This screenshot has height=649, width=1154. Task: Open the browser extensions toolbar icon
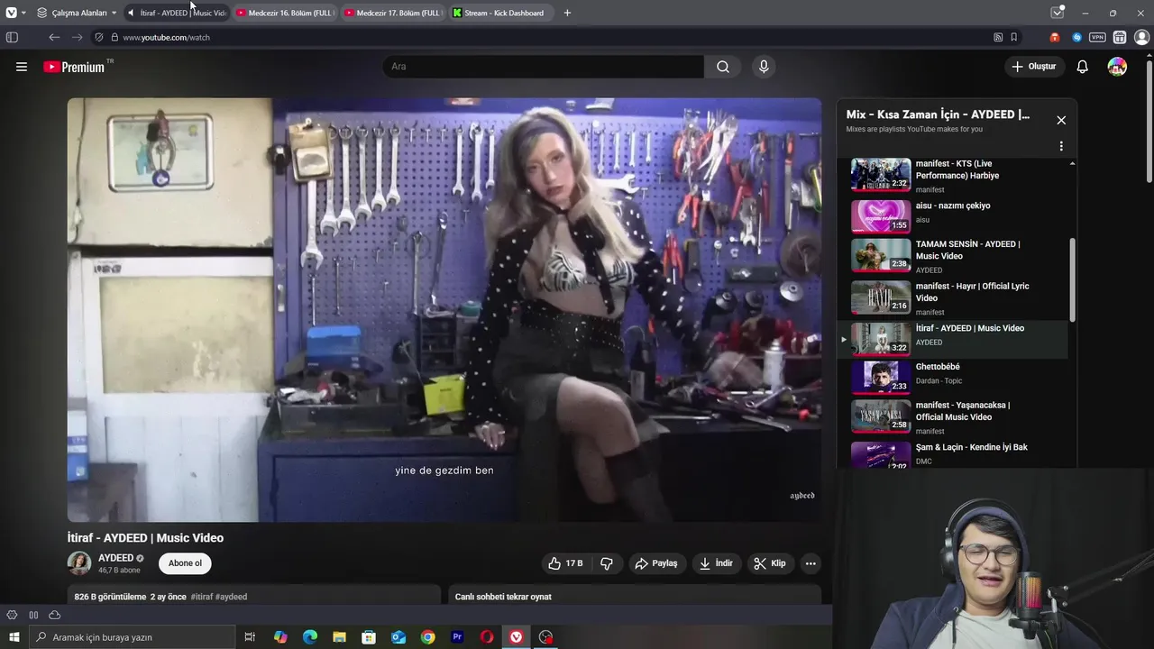point(1120,37)
